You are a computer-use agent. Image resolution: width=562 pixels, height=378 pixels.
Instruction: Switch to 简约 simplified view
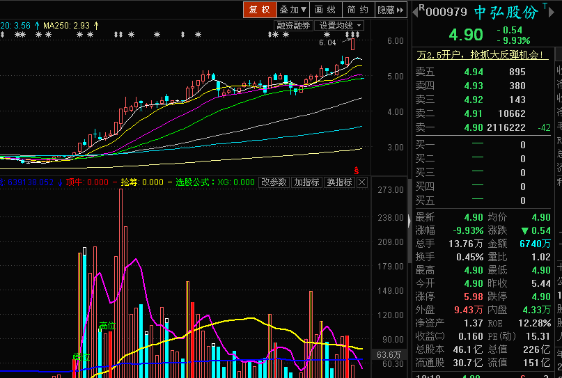[x=358, y=10]
